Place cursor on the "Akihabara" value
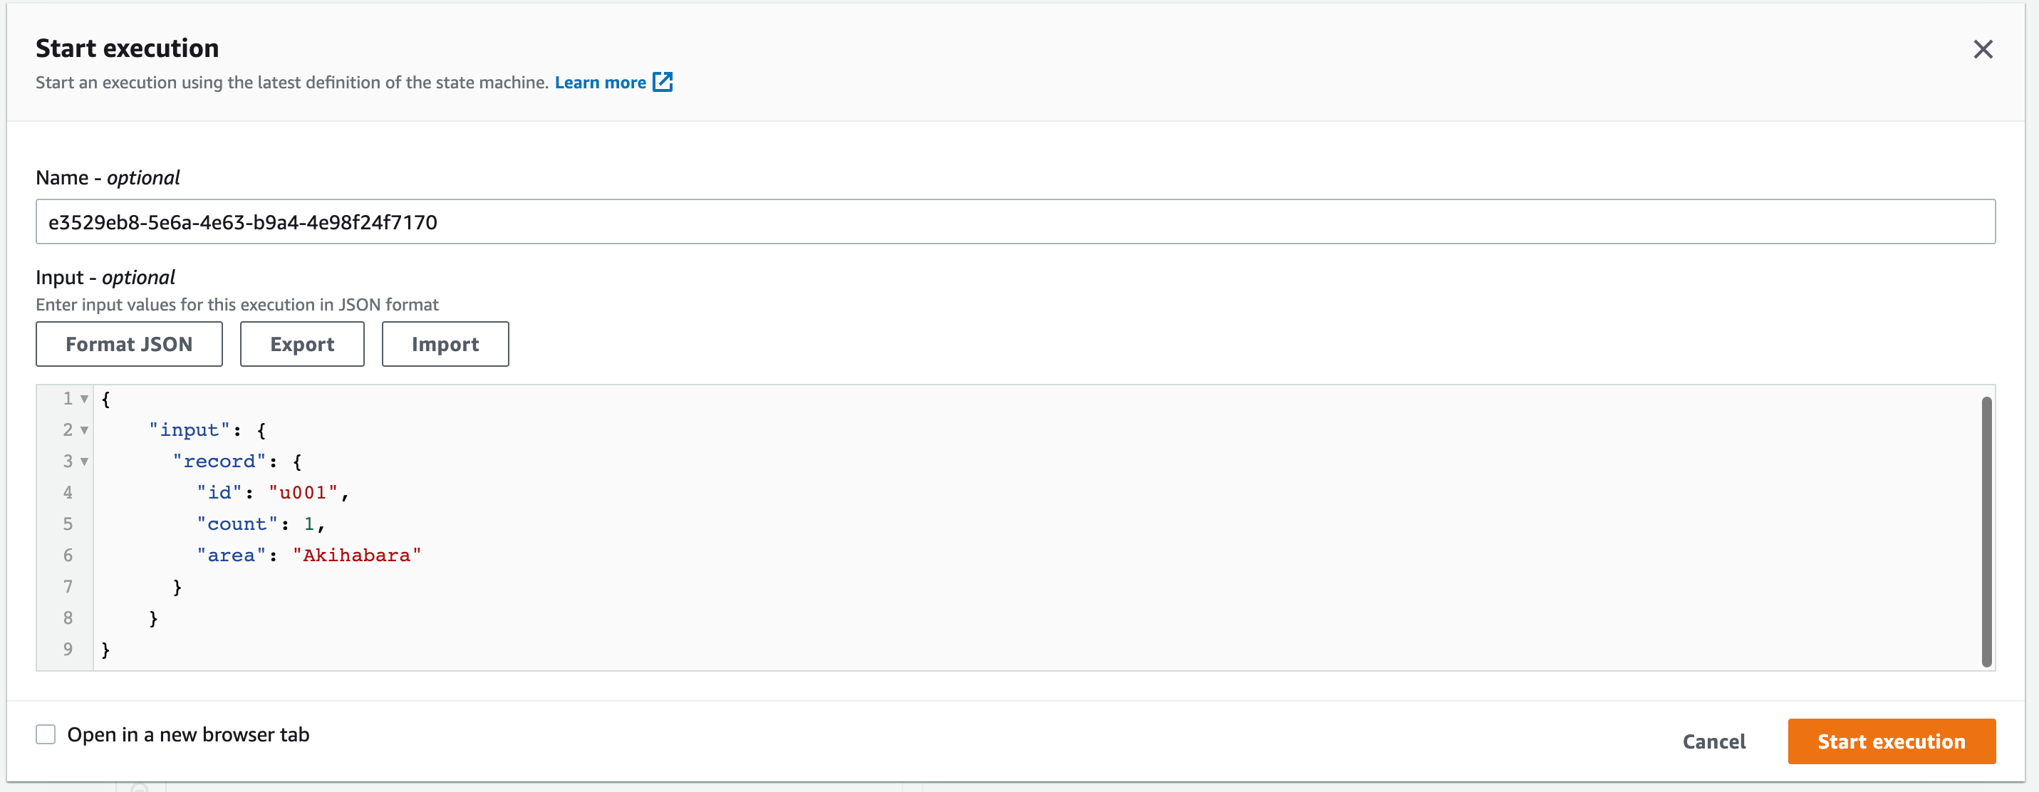Viewport: 2039px width, 792px height. click(357, 556)
